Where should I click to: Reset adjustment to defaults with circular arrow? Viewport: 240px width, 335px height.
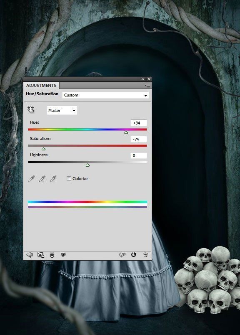134,255
